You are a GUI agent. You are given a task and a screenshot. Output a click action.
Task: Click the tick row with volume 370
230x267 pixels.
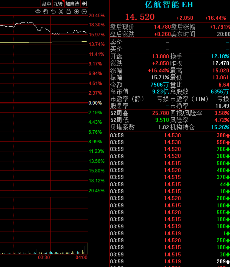click(x=170, y=177)
